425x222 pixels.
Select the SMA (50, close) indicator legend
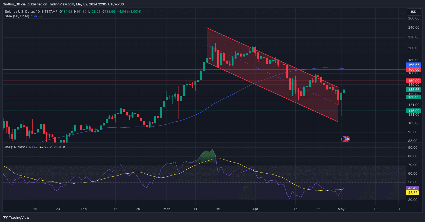[x=17, y=16]
